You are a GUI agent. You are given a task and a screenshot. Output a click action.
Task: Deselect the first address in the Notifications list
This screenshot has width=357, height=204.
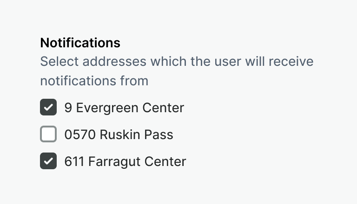tap(48, 108)
